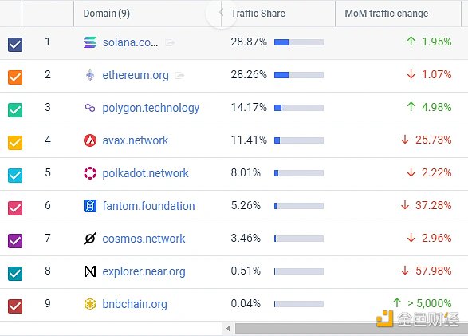Click the Fantom blue logo icon
468x336 pixels.
point(90,206)
